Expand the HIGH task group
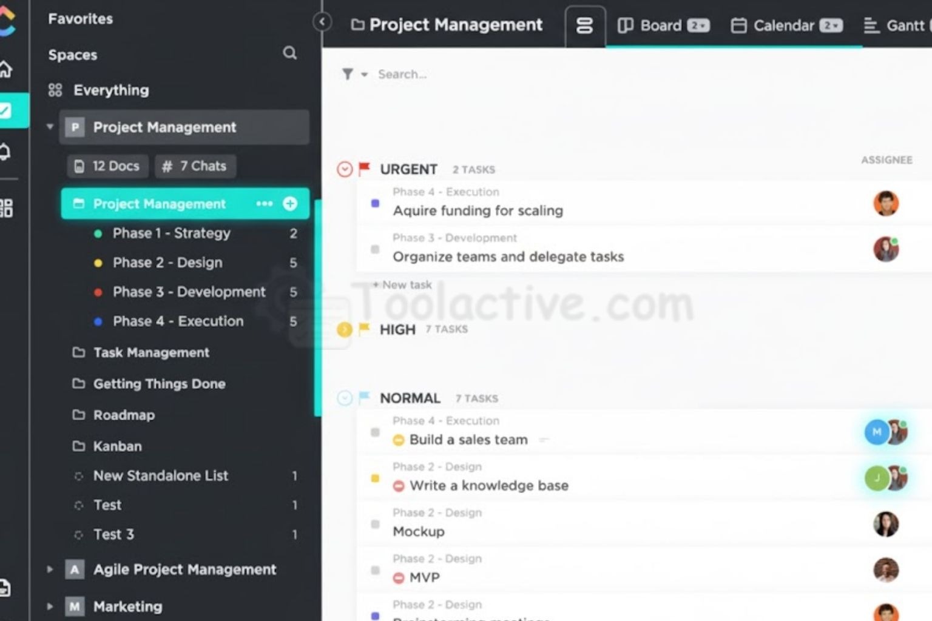This screenshot has height=621, width=932. click(x=345, y=329)
